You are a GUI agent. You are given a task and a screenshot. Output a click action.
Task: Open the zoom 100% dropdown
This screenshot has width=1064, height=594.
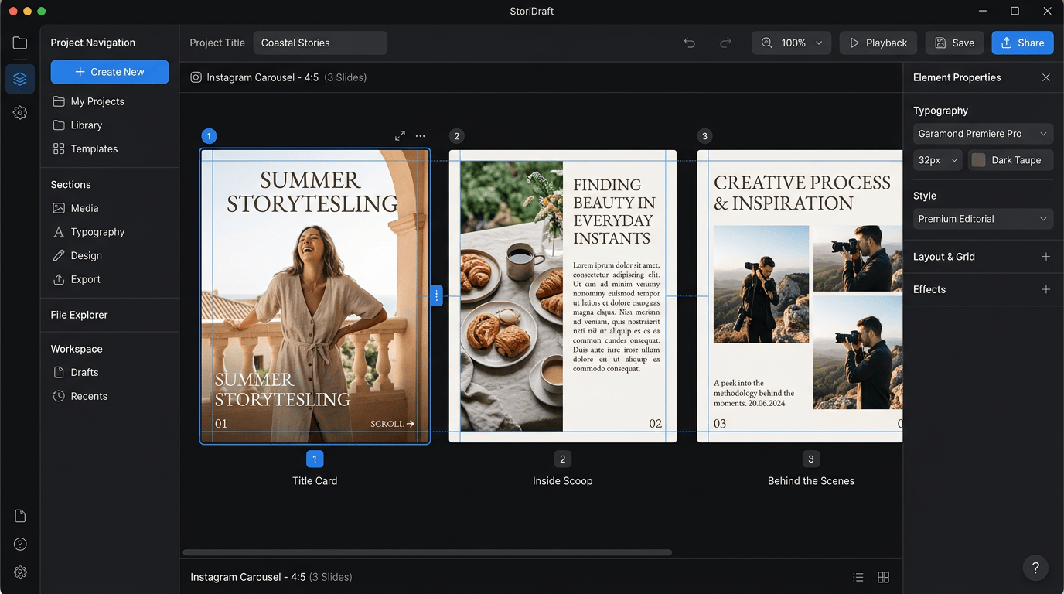click(791, 43)
